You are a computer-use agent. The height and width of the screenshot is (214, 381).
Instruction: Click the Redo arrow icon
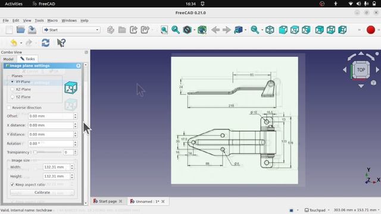[29, 43]
